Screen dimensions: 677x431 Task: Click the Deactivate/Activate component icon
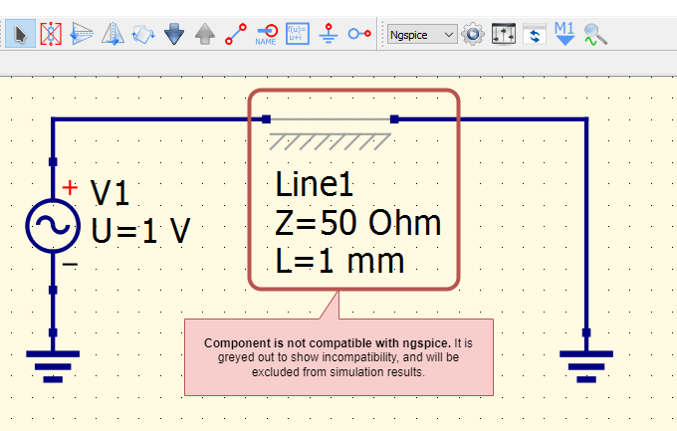[x=51, y=34]
